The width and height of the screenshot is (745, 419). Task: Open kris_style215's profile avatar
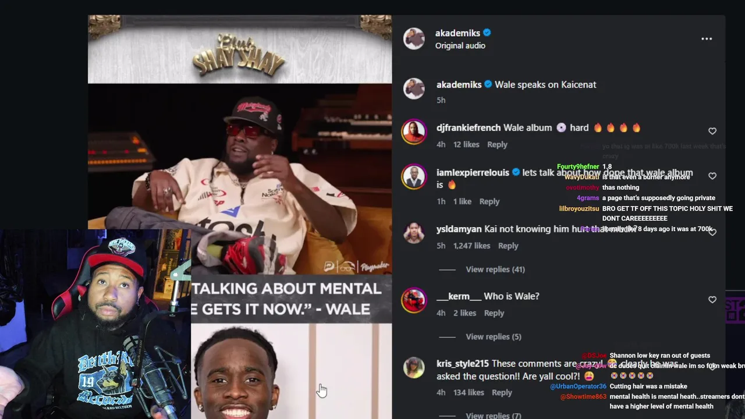tap(414, 367)
